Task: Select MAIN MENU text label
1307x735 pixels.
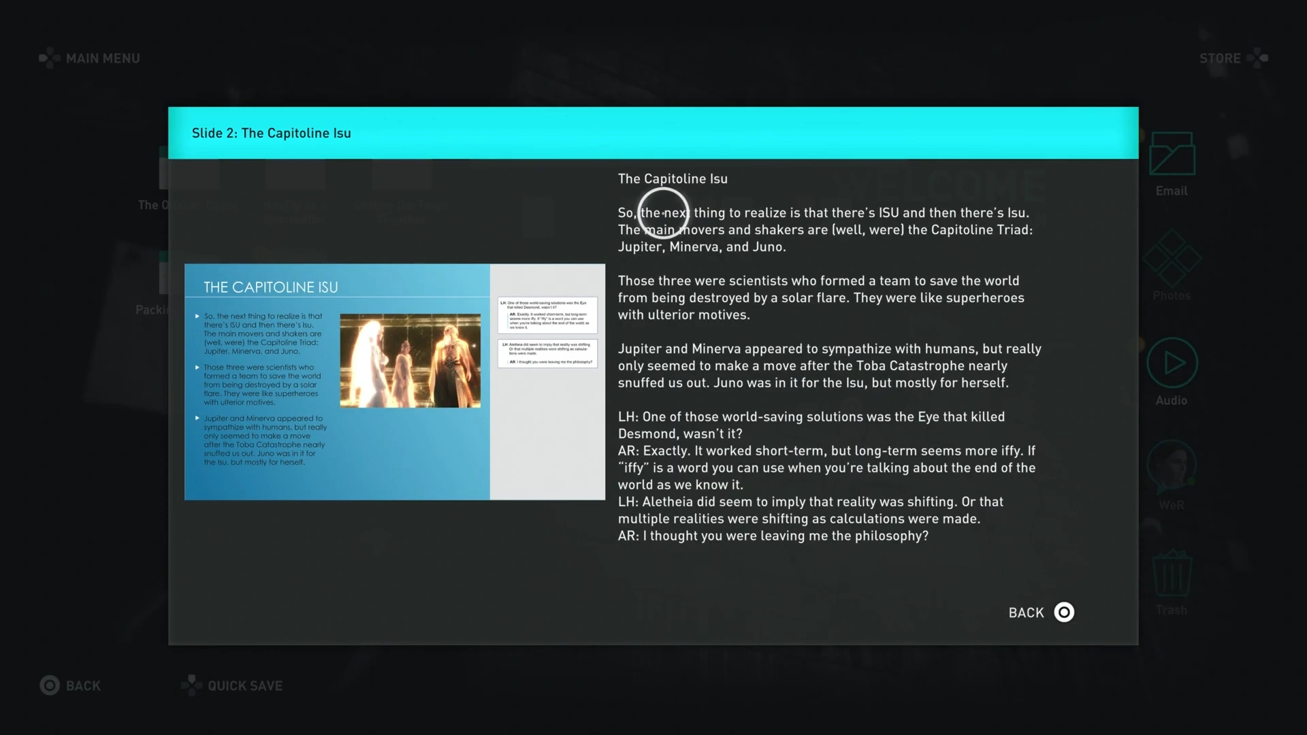Action: pyautogui.click(x=103, y=59)
